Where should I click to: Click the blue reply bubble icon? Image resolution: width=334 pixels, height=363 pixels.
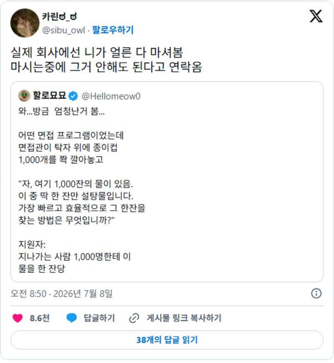tap(71, 318)
